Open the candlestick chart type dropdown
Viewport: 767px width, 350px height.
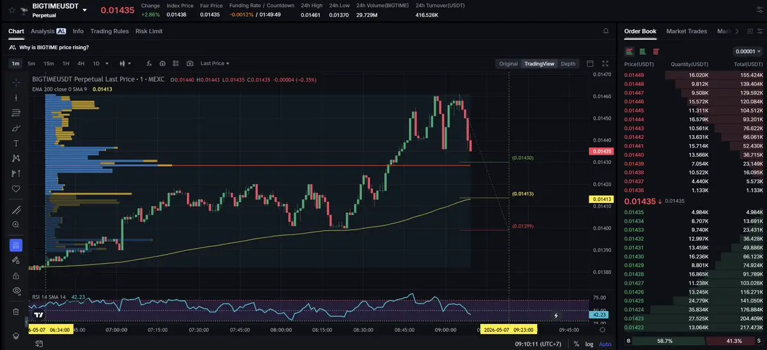tap(126, 63)
